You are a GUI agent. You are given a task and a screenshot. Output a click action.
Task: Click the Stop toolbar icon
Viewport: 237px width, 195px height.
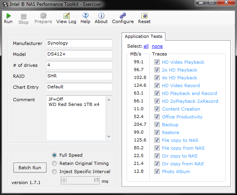[x=23, y=17]
